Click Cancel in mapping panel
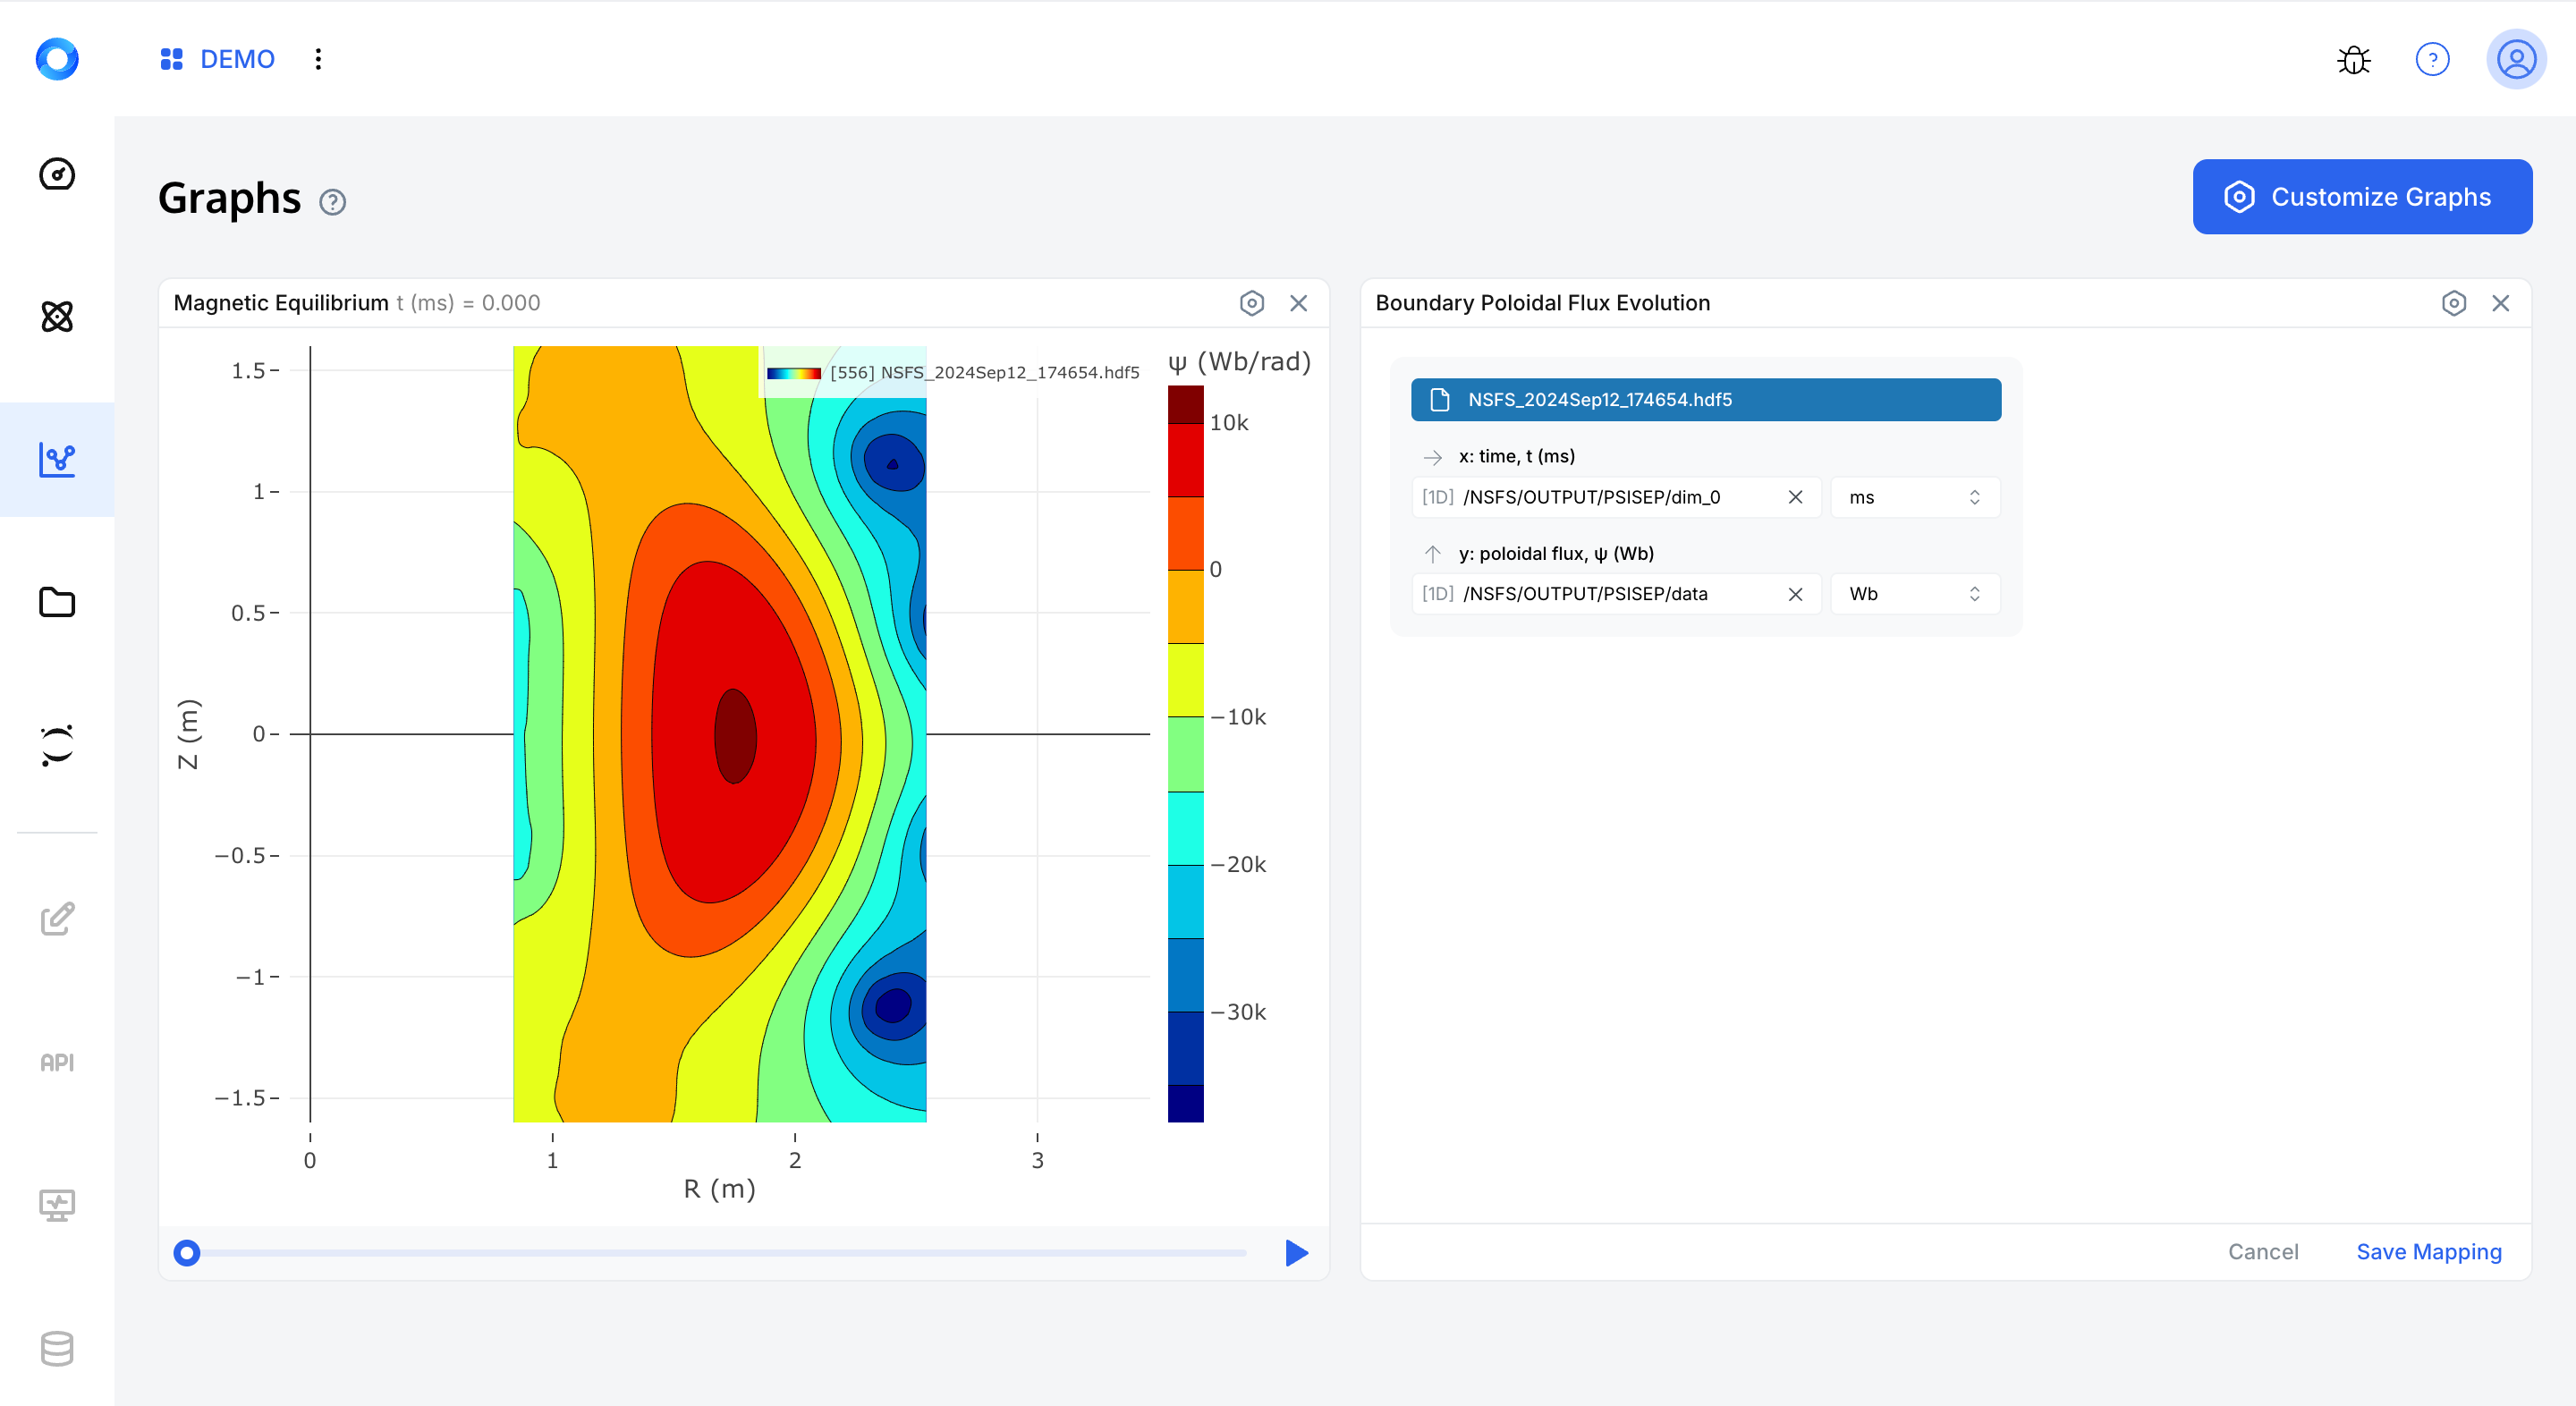 tap(2262, 1252)
